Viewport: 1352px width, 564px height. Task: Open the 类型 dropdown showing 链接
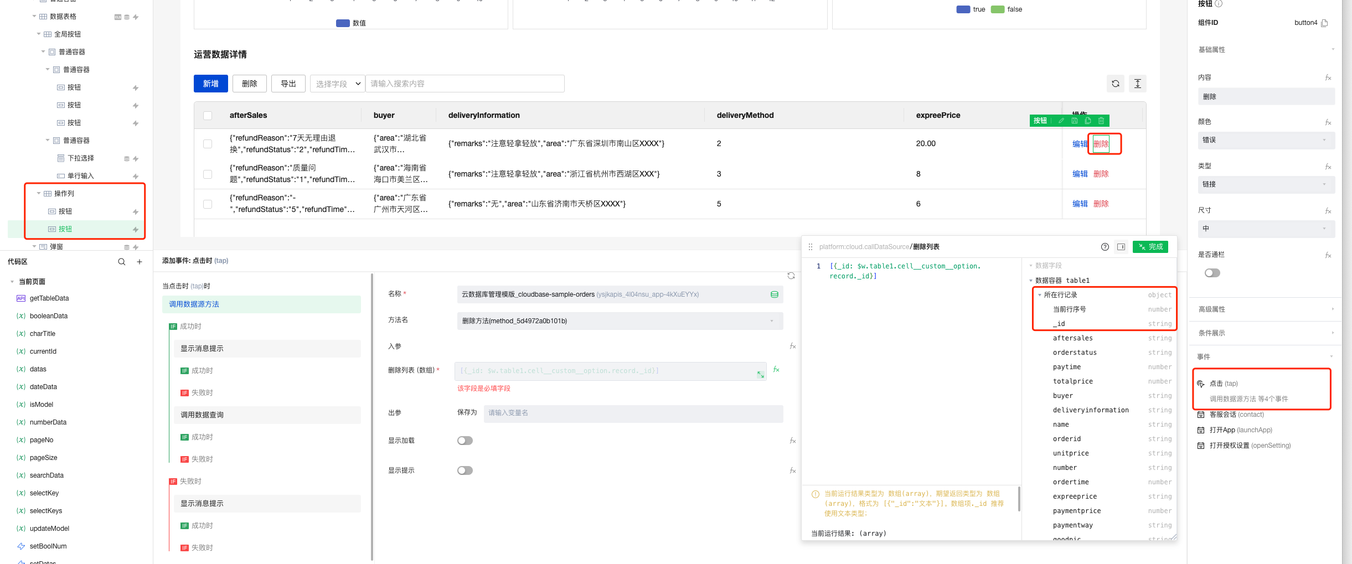1266,184
